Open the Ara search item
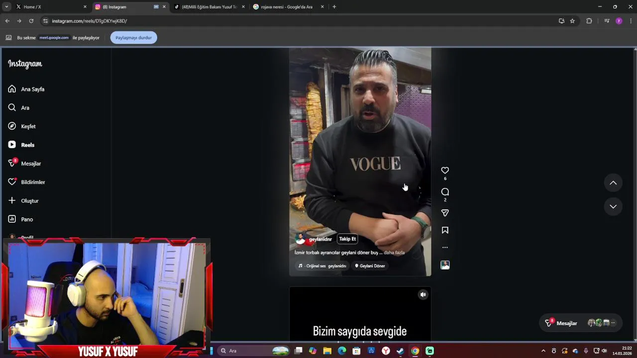 point(19,107)
